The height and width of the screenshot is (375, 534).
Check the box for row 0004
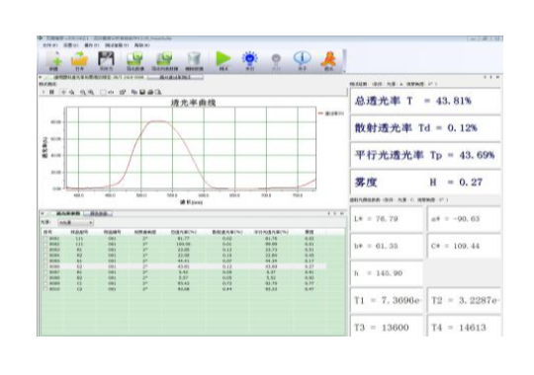pos(45,255)
